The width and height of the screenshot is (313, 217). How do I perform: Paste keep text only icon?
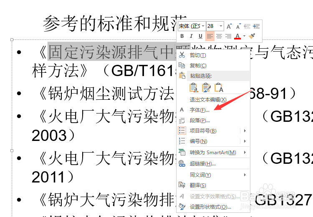219,87
